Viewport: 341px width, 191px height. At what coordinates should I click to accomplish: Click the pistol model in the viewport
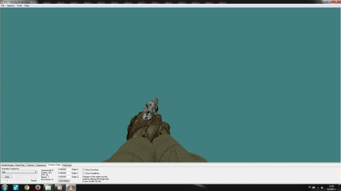tap(151, 108)
